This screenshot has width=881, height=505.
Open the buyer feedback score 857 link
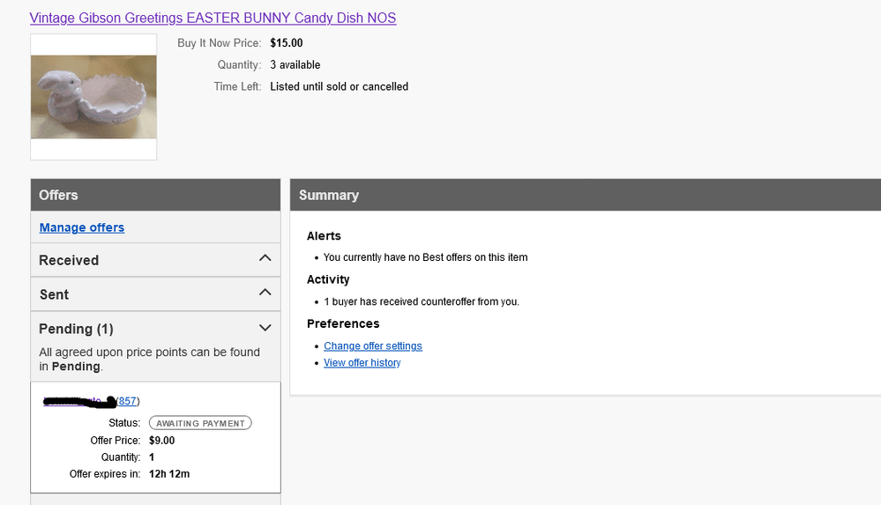[128, 401]
